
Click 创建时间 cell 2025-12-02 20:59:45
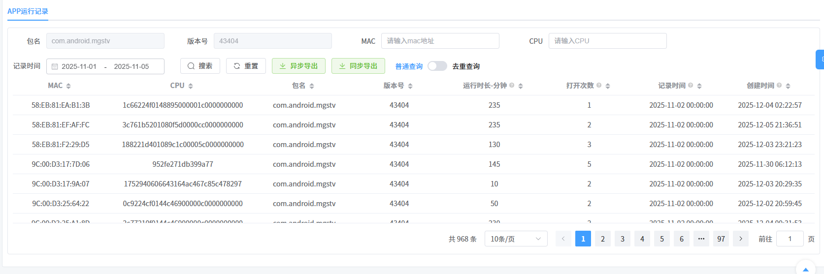[770, 204]
